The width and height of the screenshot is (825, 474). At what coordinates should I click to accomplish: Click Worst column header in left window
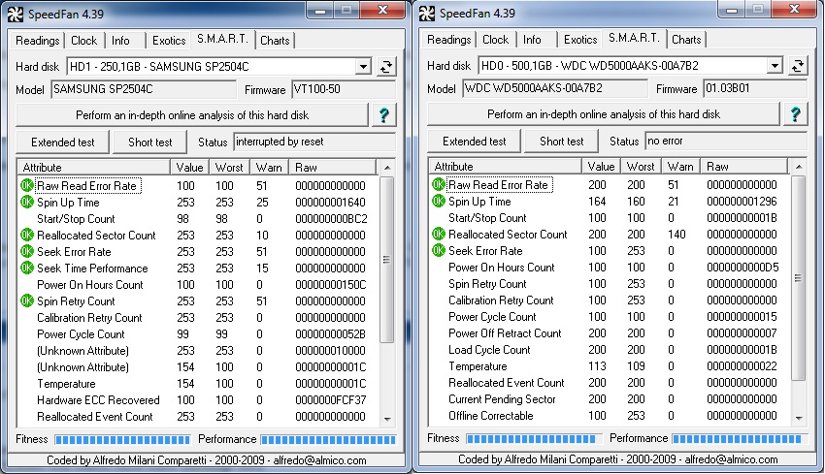tap(229, 168)
